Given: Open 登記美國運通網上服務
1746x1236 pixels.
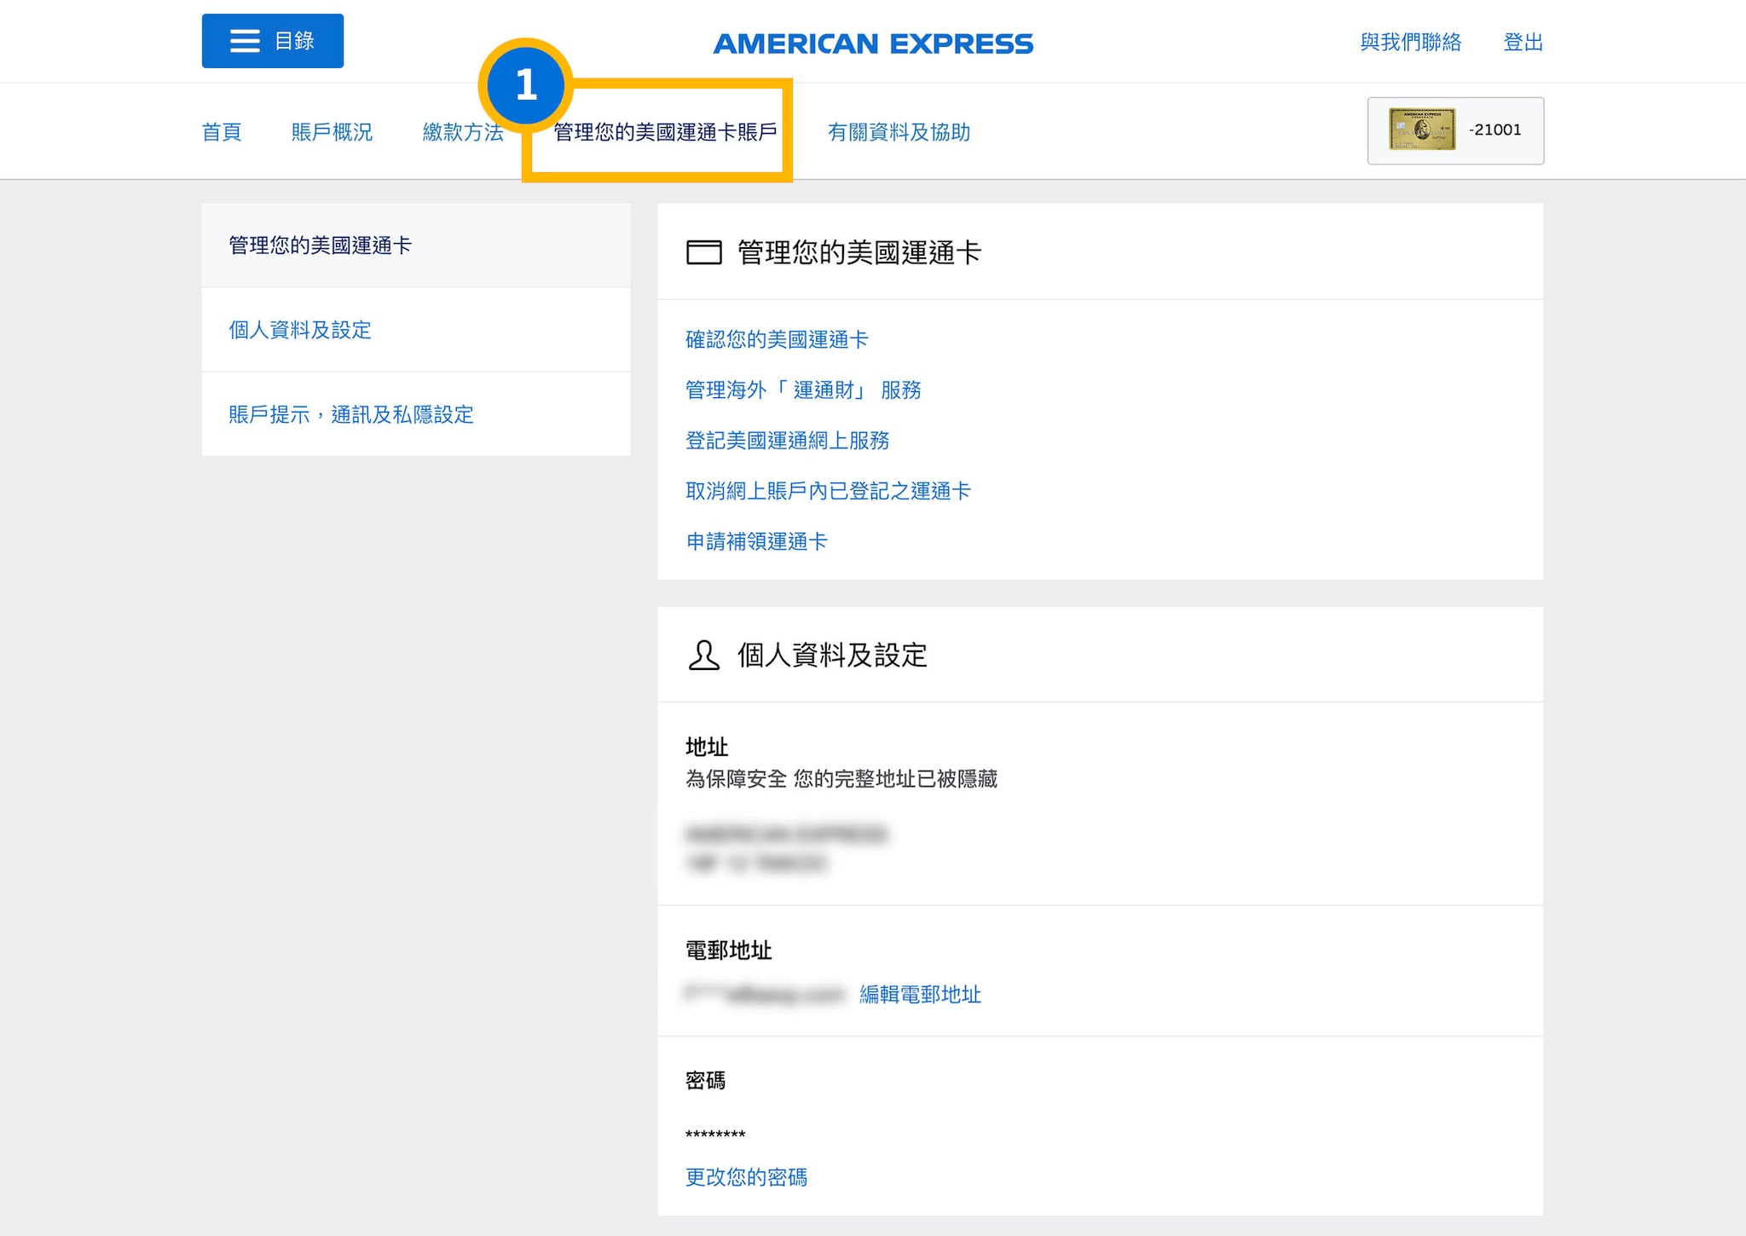Looking at the screenshot, I should click(787, 441).
